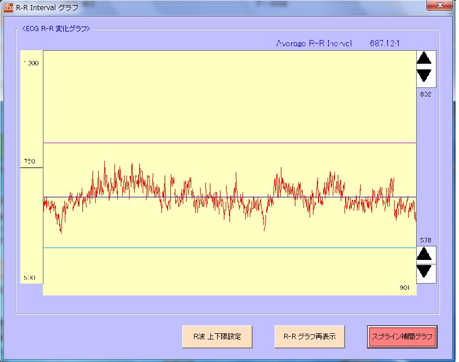Click the 500 label at axis bottom
Screen dimensions: 459x362
[30, 278]
